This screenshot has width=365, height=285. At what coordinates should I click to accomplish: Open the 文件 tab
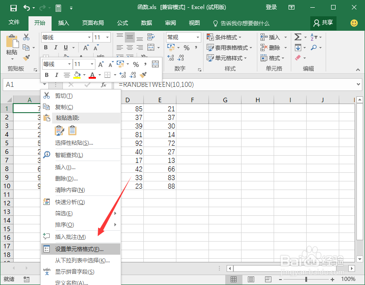point(14,23)
